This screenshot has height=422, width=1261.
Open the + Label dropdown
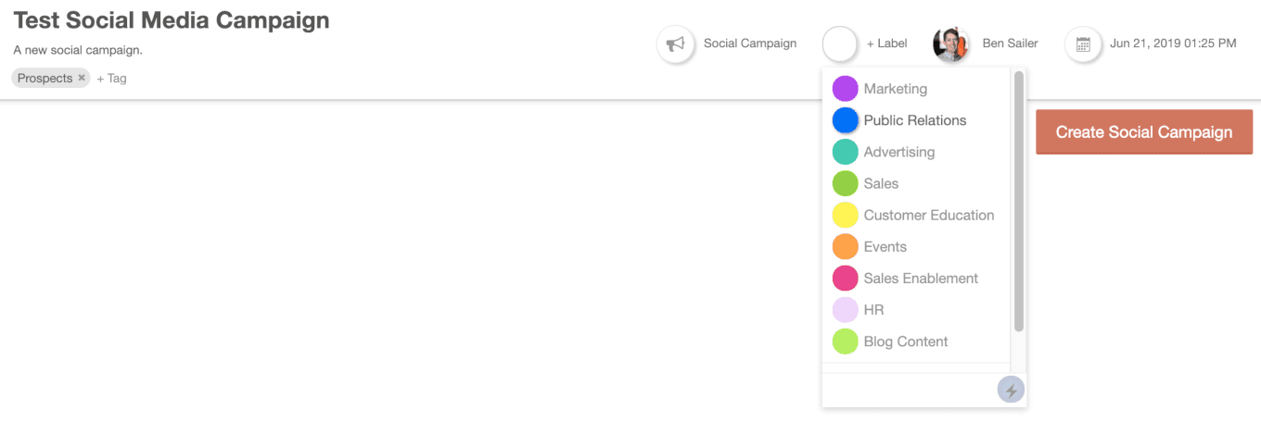coord(886,43)
